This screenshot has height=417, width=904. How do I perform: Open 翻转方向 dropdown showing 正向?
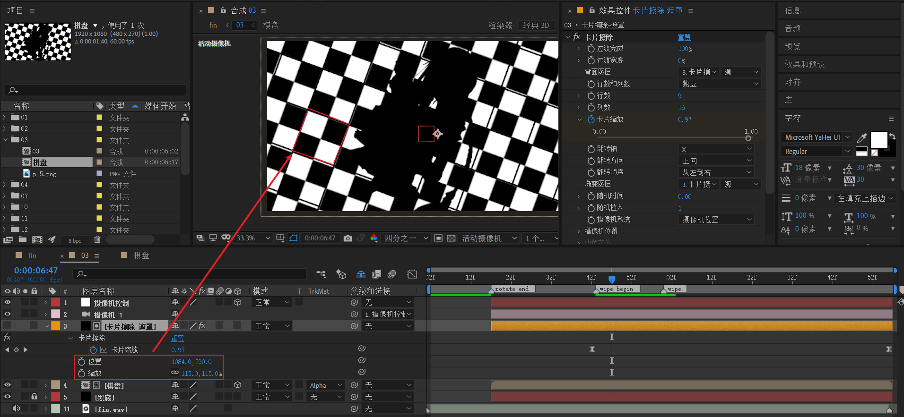coord(716,161)
